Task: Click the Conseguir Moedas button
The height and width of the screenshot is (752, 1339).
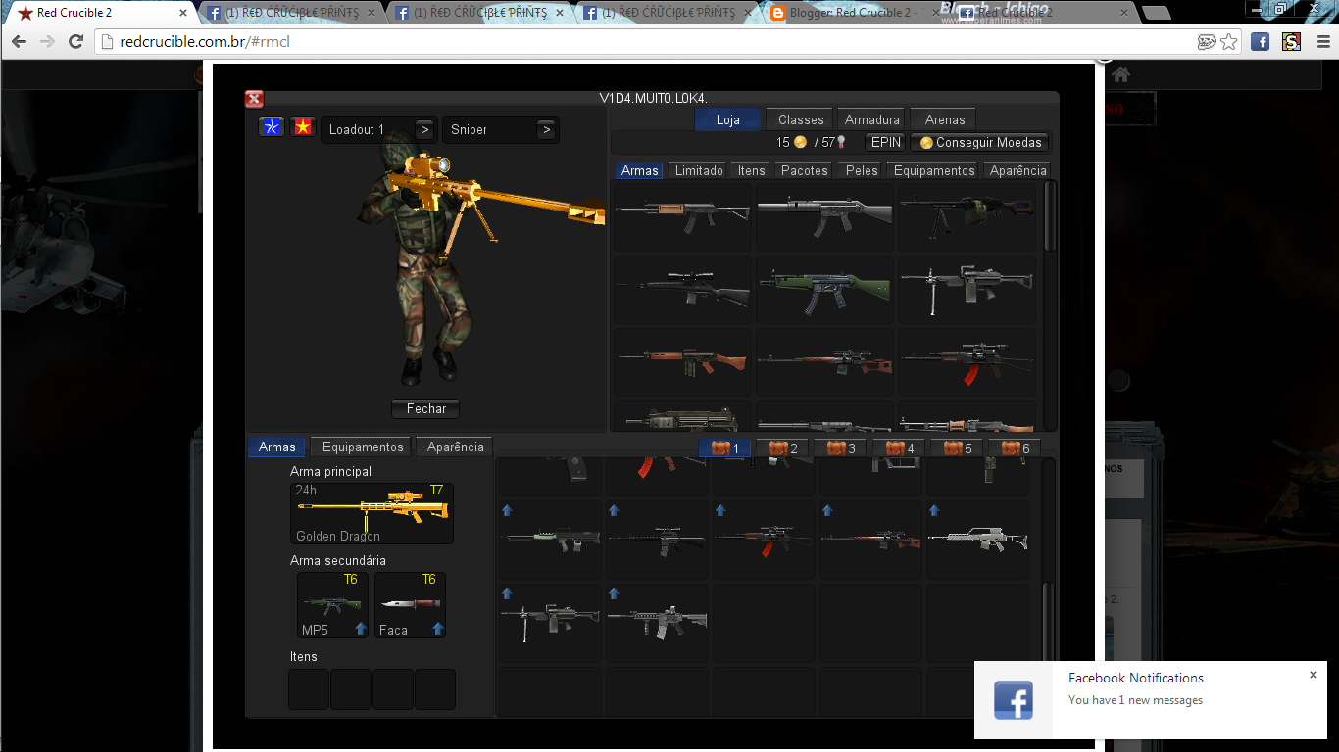Action: (x=980, y=142)
